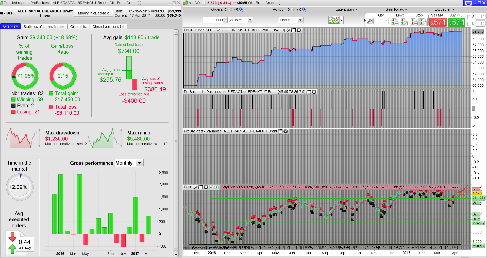Click the Price panel wrench icon

click(x=195, y=187)
